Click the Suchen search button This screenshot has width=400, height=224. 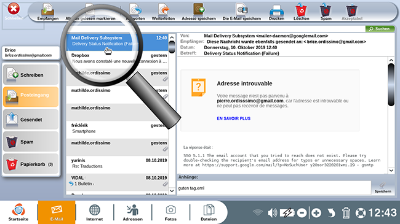(x=380, y=29)
